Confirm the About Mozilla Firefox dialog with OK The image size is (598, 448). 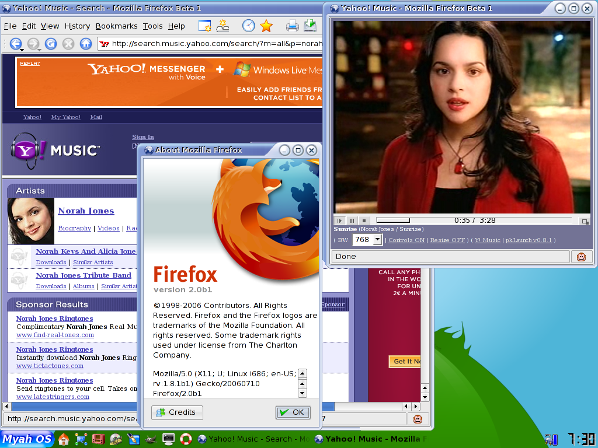pyautogui.click(x=293, y=412)
